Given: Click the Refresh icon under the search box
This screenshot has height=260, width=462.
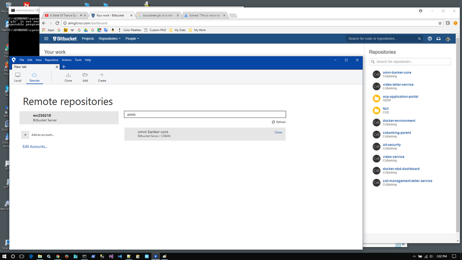Looking at the screenshot, I should click(x=273, y=122).
